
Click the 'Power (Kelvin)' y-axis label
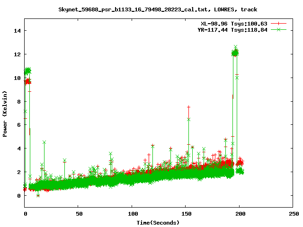(5, 114)
